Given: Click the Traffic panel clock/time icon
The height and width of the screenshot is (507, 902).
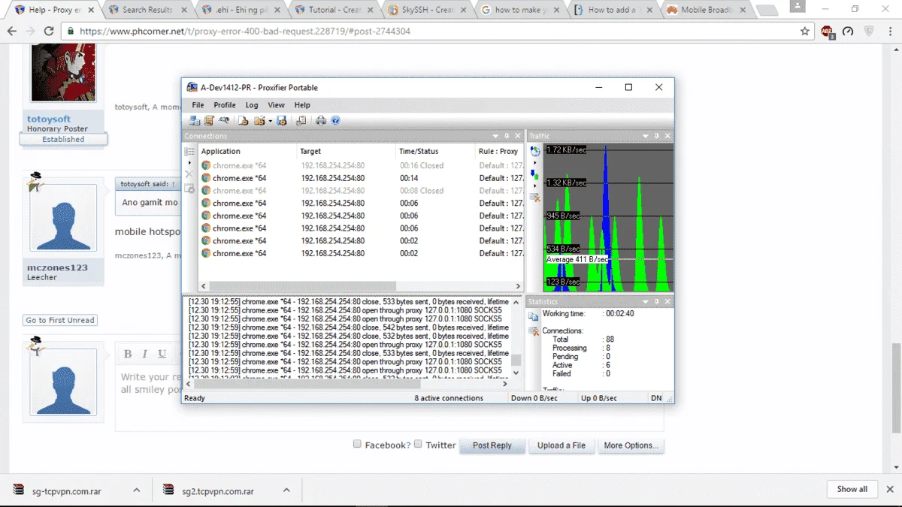Looking at the screenshot, I should point(535,151).
